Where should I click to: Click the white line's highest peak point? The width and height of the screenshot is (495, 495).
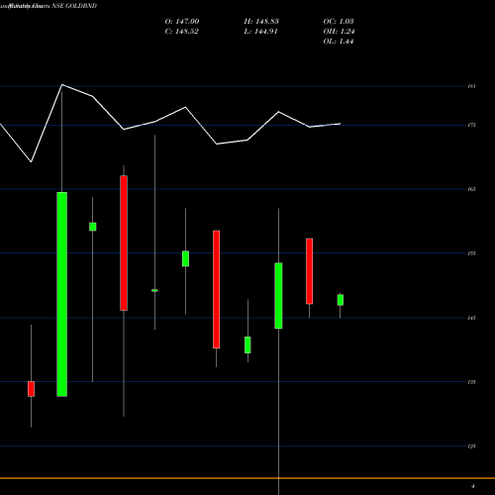(x=62, y=85)
